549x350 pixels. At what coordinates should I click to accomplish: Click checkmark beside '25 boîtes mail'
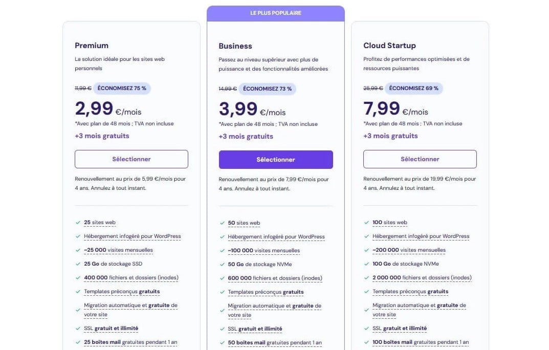[78, 343]
